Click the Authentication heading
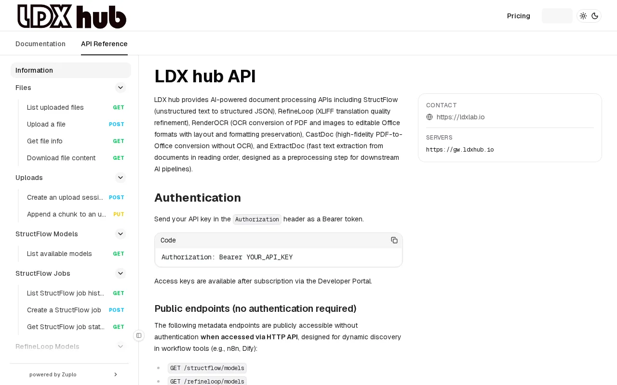 (x=198, y=198)
